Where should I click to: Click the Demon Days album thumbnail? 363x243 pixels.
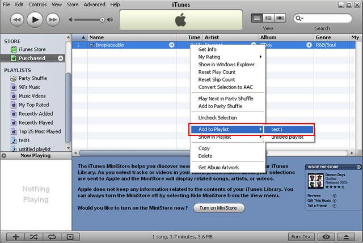[x=315, y=181]
